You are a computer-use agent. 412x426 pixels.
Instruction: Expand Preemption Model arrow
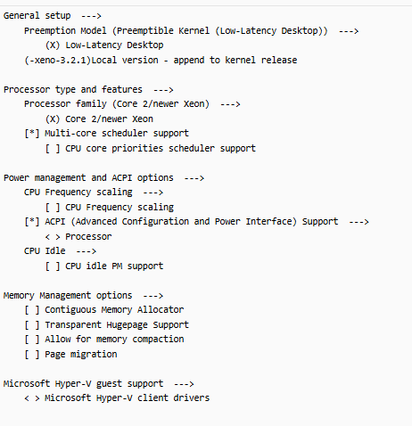[x=349, y=31]
